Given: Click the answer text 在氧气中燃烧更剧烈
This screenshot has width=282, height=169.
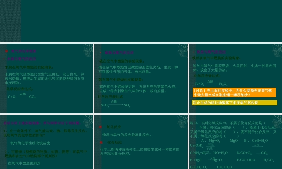Looking at the screenshot, I should tap(24, 163).
